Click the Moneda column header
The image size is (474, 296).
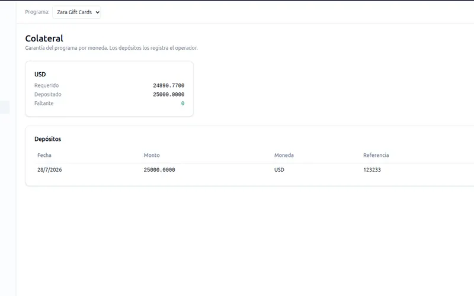point(284,155)
